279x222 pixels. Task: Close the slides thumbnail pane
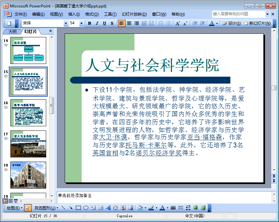tap(50, 31)
